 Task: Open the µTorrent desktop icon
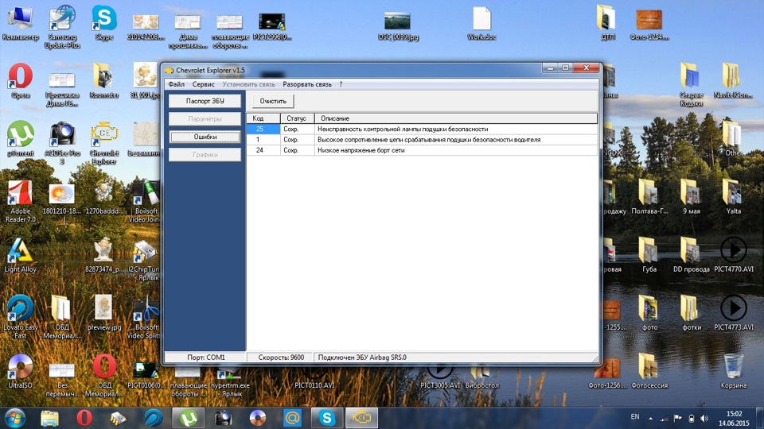tap(20, 138)
